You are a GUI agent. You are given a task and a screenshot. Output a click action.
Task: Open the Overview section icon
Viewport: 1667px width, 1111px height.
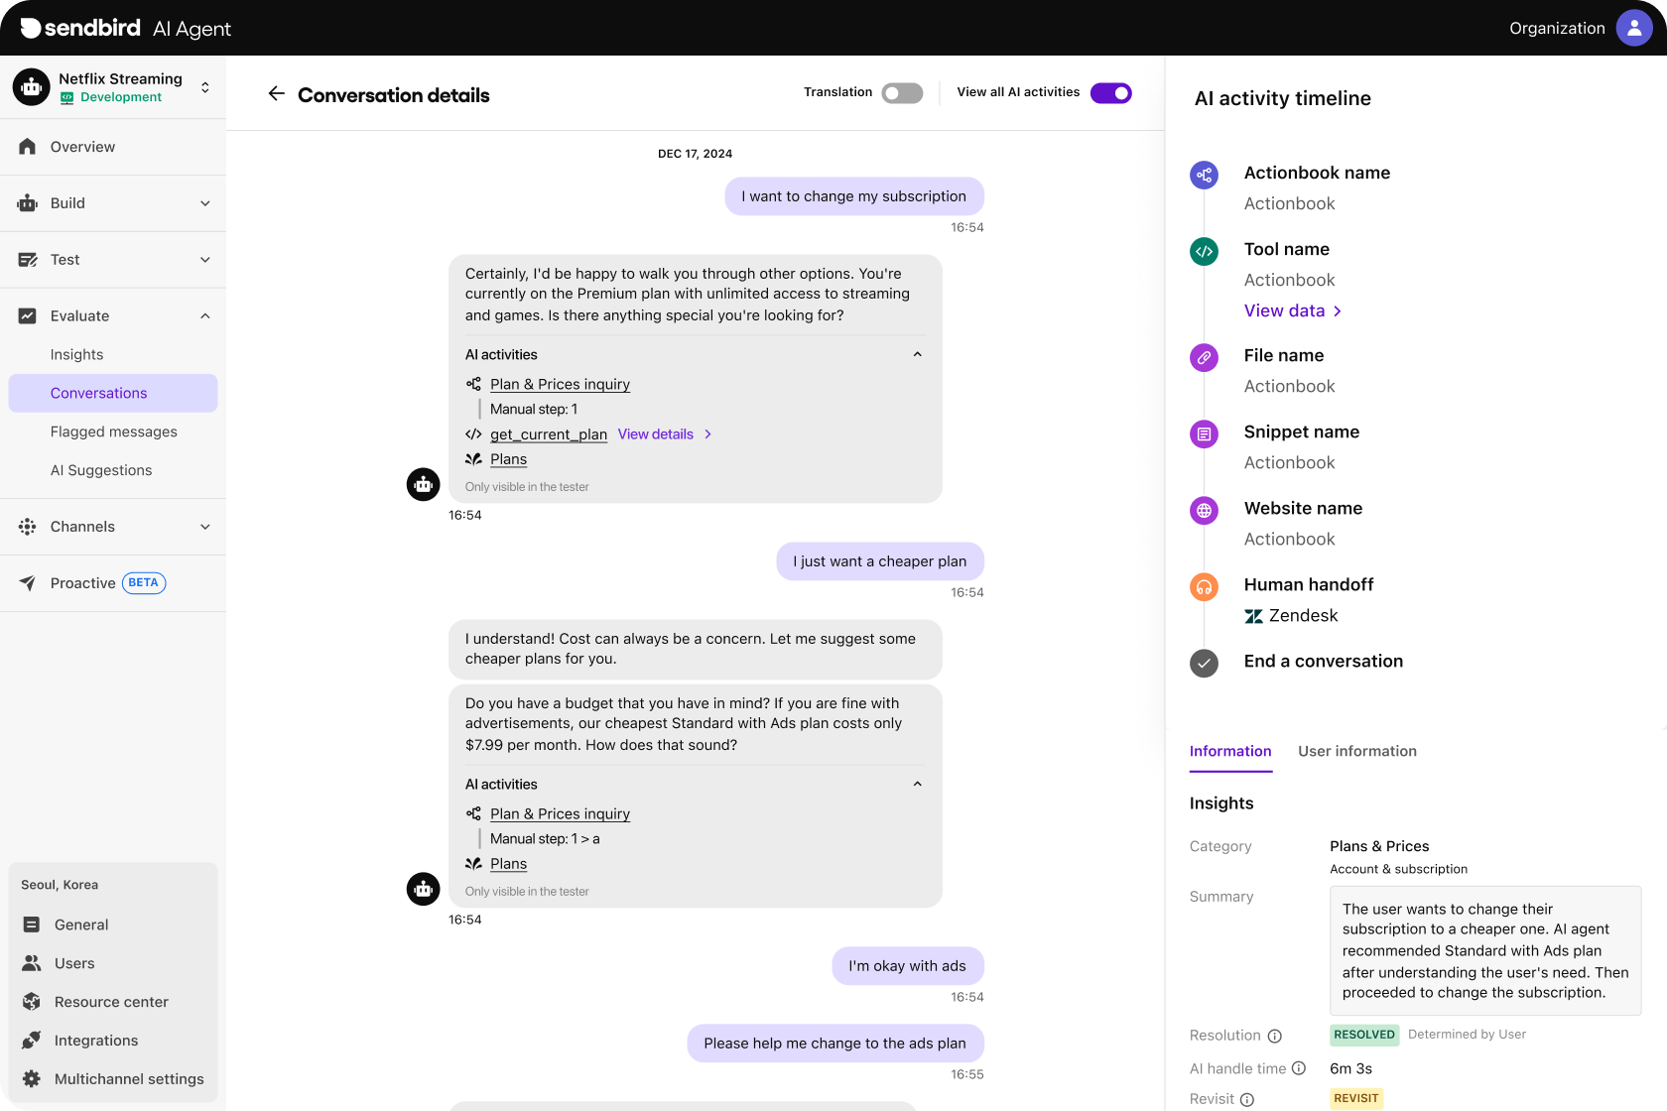pos(28,146)
